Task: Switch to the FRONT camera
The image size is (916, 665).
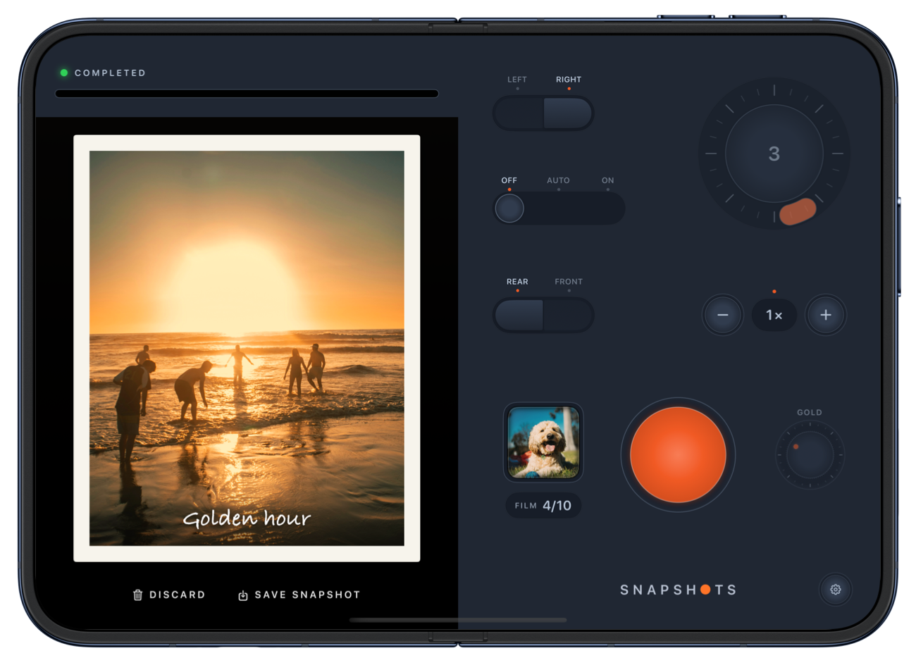Action: click(568, 315)
